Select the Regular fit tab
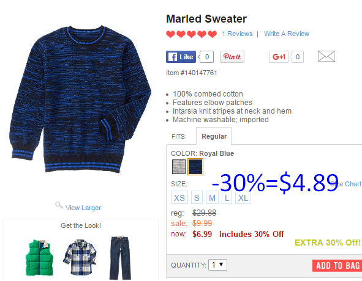The width and height of the screenshot is (362, 281). coord(214,136)
